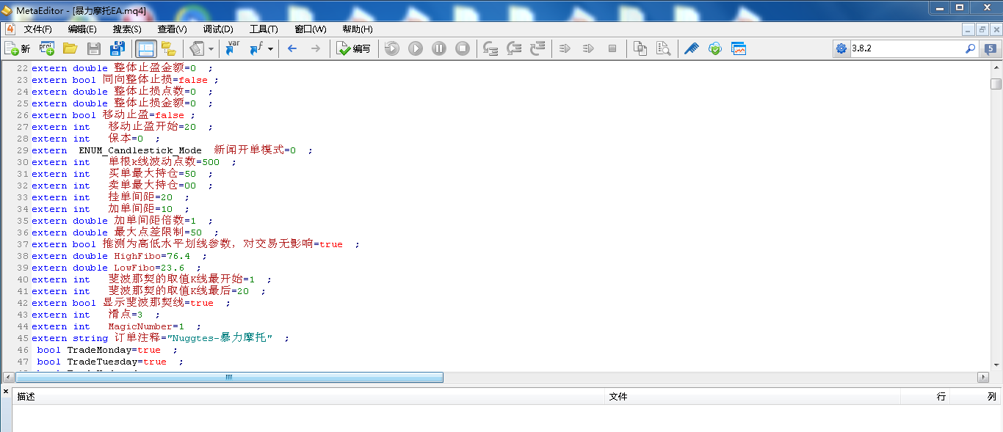Click the insert snippet icon
The height and width of the screenshot is (432, 1003).
tap(196, 48)
